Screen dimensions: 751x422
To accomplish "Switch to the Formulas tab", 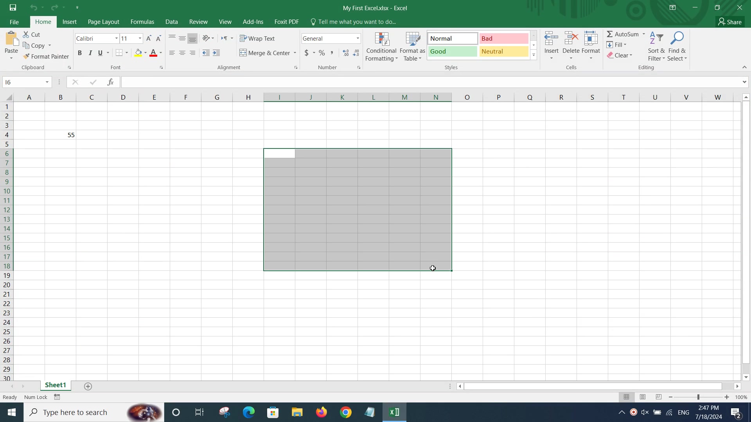I will click(142, 22).
